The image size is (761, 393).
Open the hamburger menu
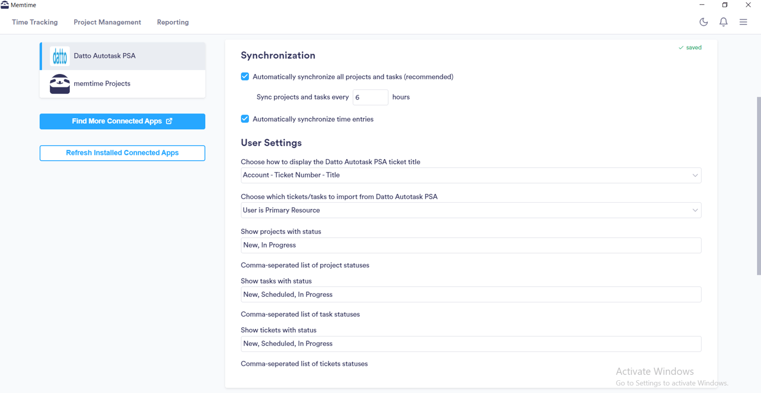tap(743, 22)
